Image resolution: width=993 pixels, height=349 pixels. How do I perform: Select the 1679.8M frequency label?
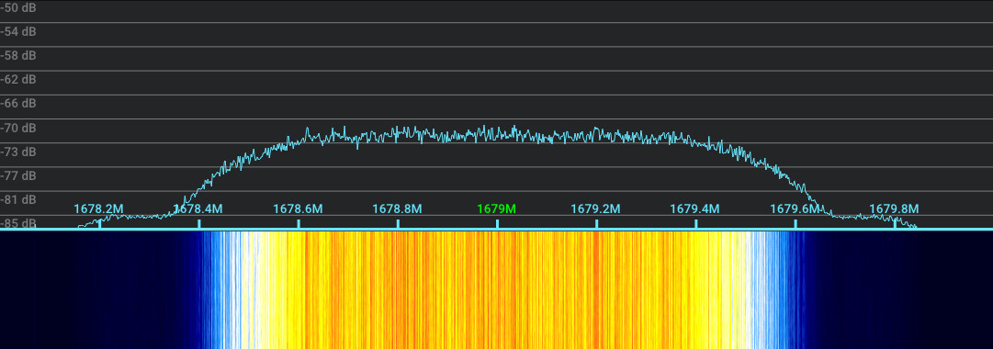tap(894, 209)
